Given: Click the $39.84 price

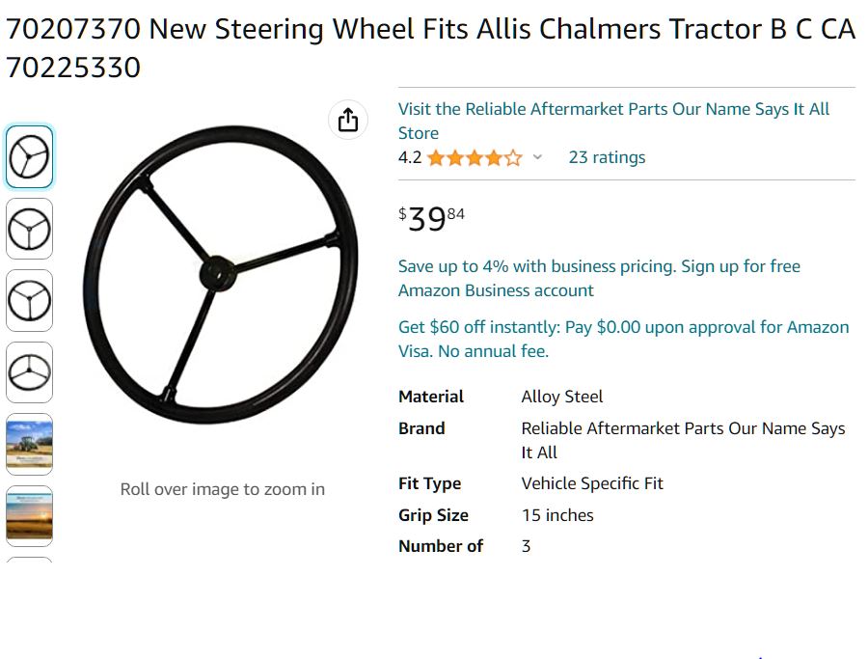Looking at the screenshot, I should click(x=432, y=218).
